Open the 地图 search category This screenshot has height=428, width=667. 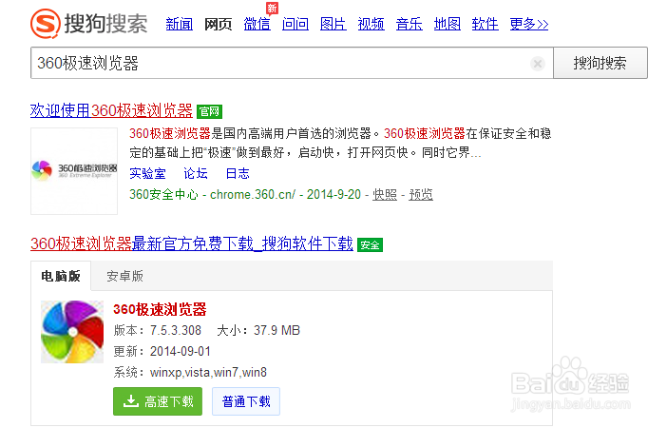coord(448,24)
